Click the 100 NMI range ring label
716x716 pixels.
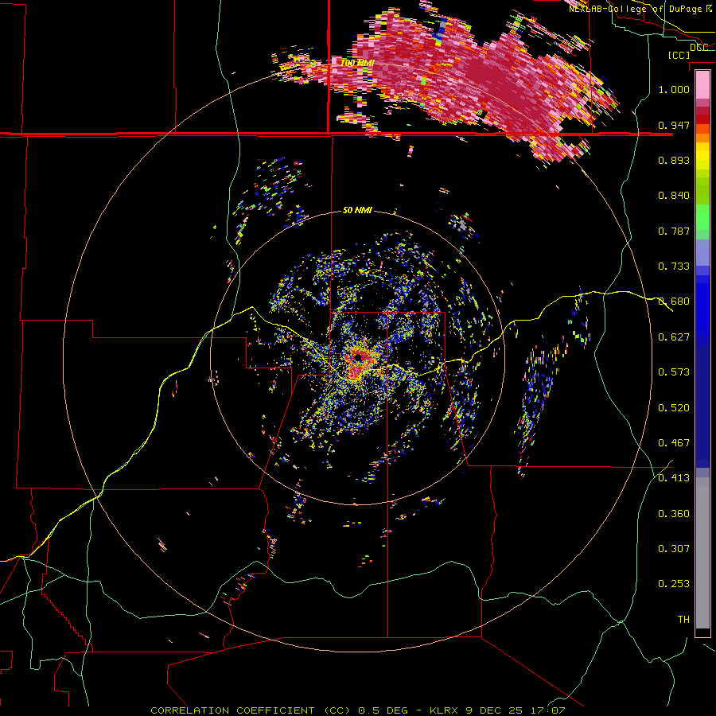(357, 63)
